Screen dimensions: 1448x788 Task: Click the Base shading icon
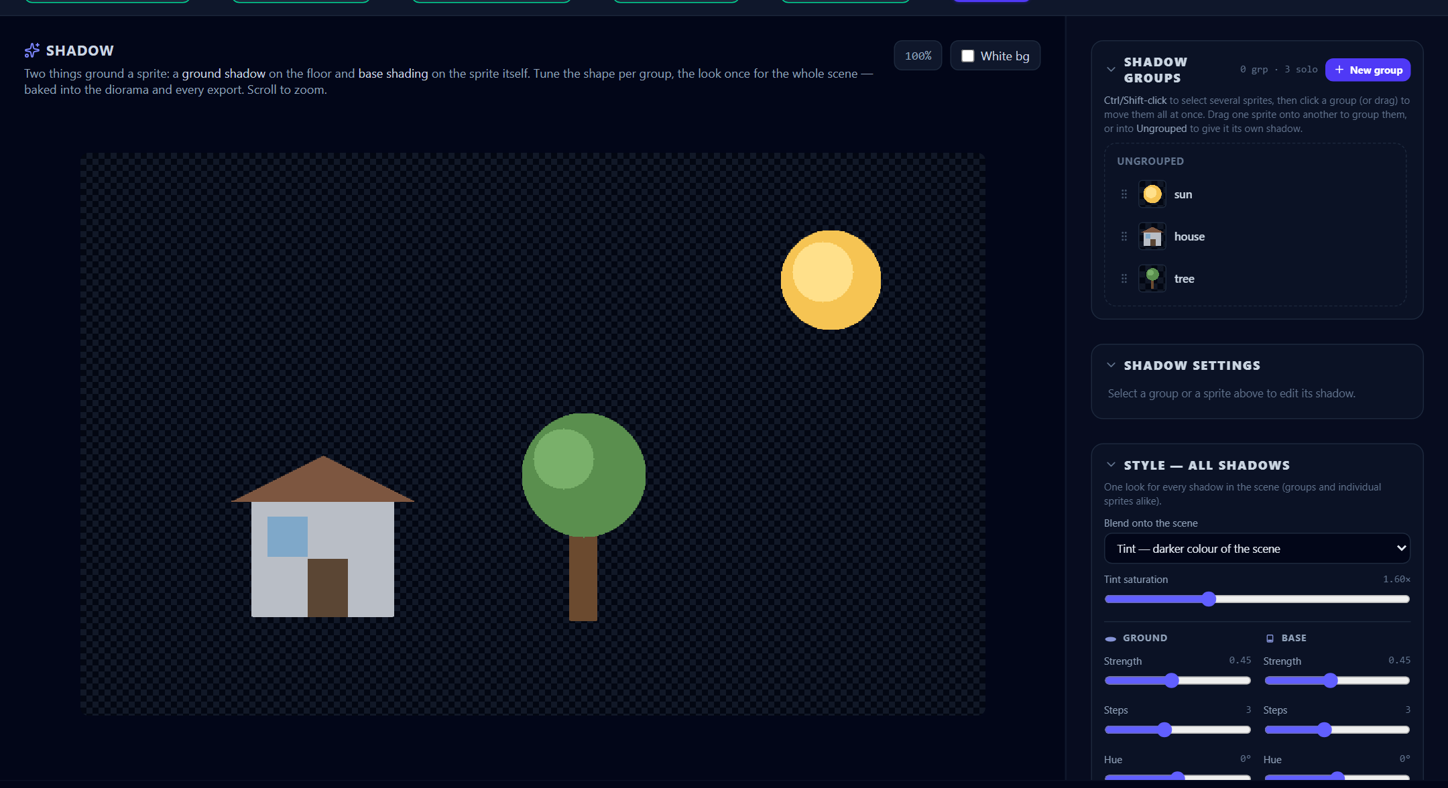[x=1270, y=639]
